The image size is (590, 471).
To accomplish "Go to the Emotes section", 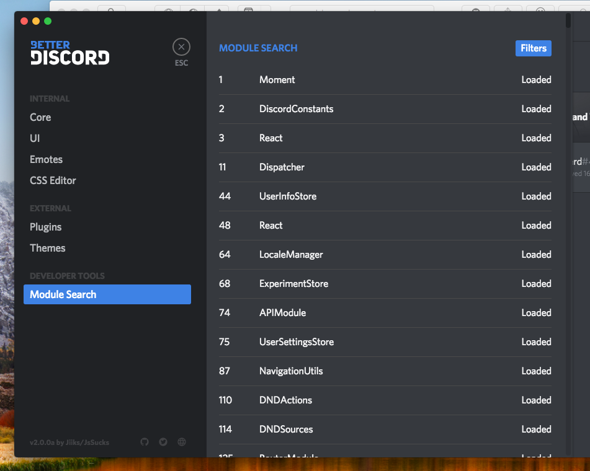I will 47,159.
